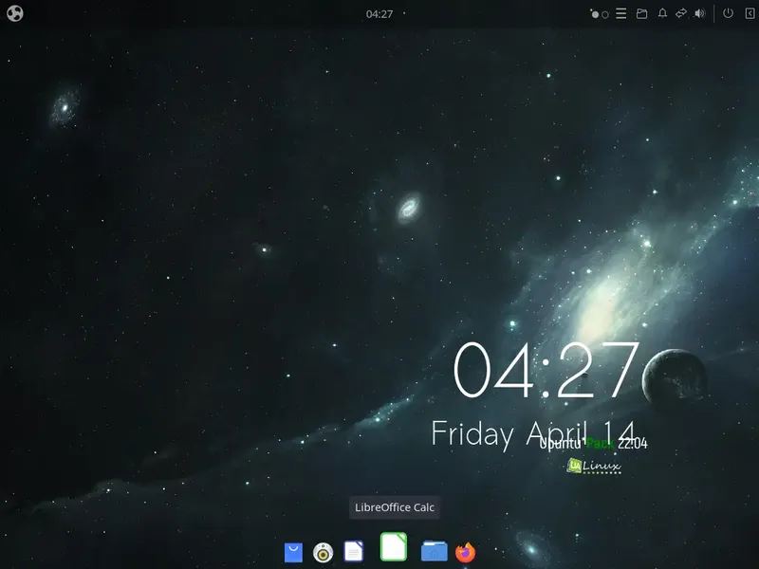Open the Budgie applications menu
Image resolution: width=759 pixels, height=569 pixels.
coord(15,13)
